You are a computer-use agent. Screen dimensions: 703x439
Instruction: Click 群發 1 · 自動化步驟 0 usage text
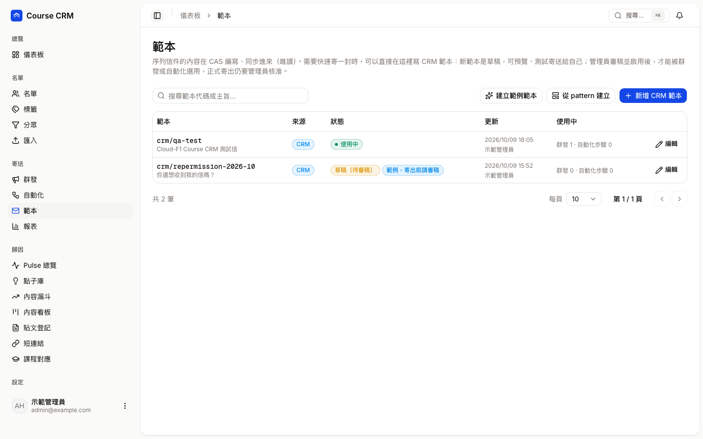coord(584,145)
